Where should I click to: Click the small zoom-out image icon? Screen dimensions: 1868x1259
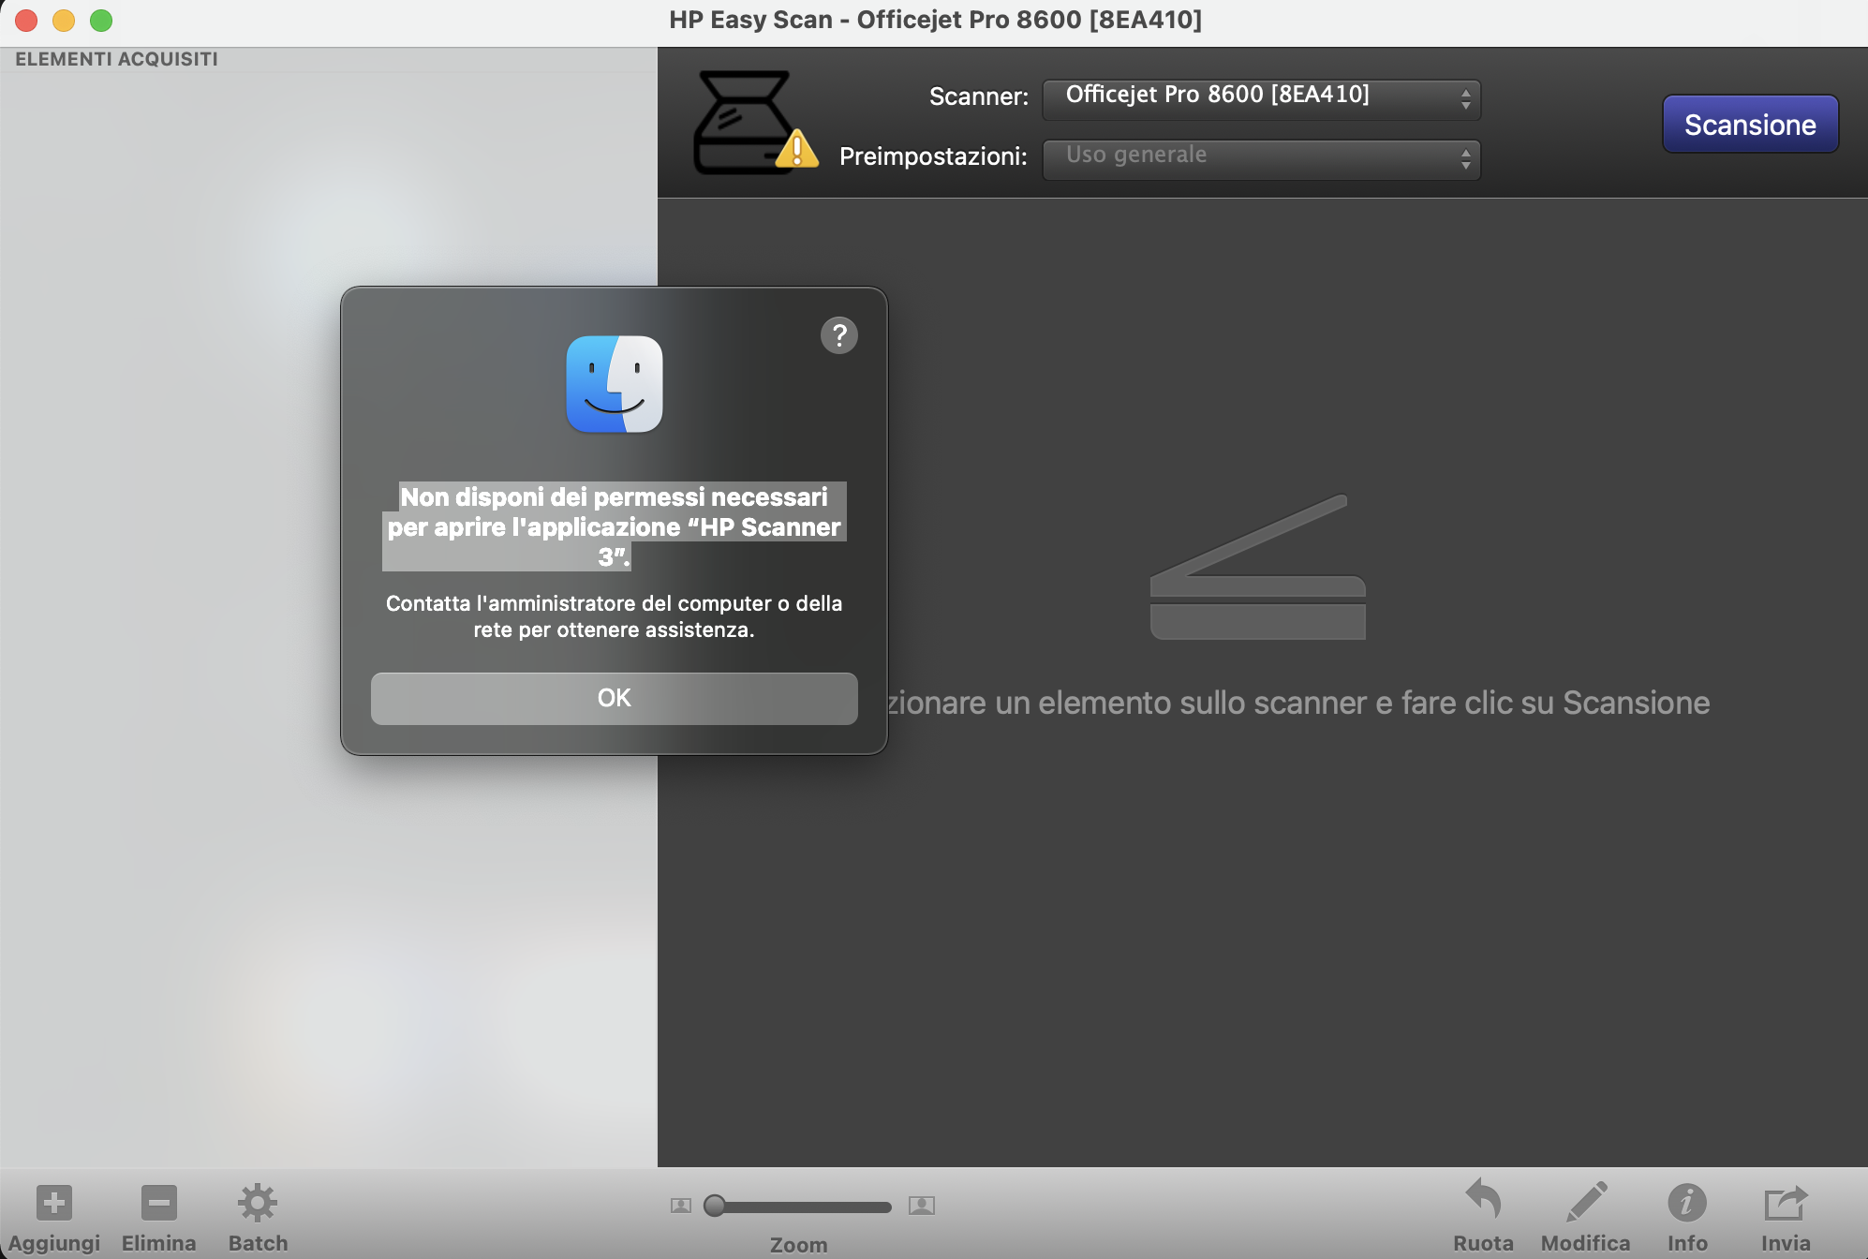point(681,1206)
